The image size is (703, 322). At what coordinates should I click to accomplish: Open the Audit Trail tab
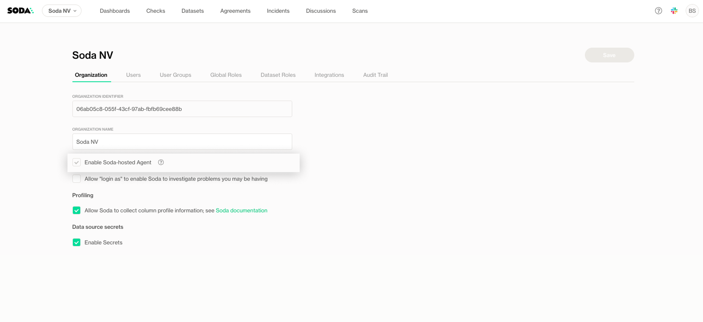[375, 75]
